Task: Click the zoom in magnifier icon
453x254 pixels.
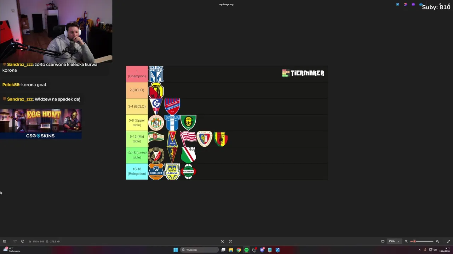Action: tap(437, 241)
